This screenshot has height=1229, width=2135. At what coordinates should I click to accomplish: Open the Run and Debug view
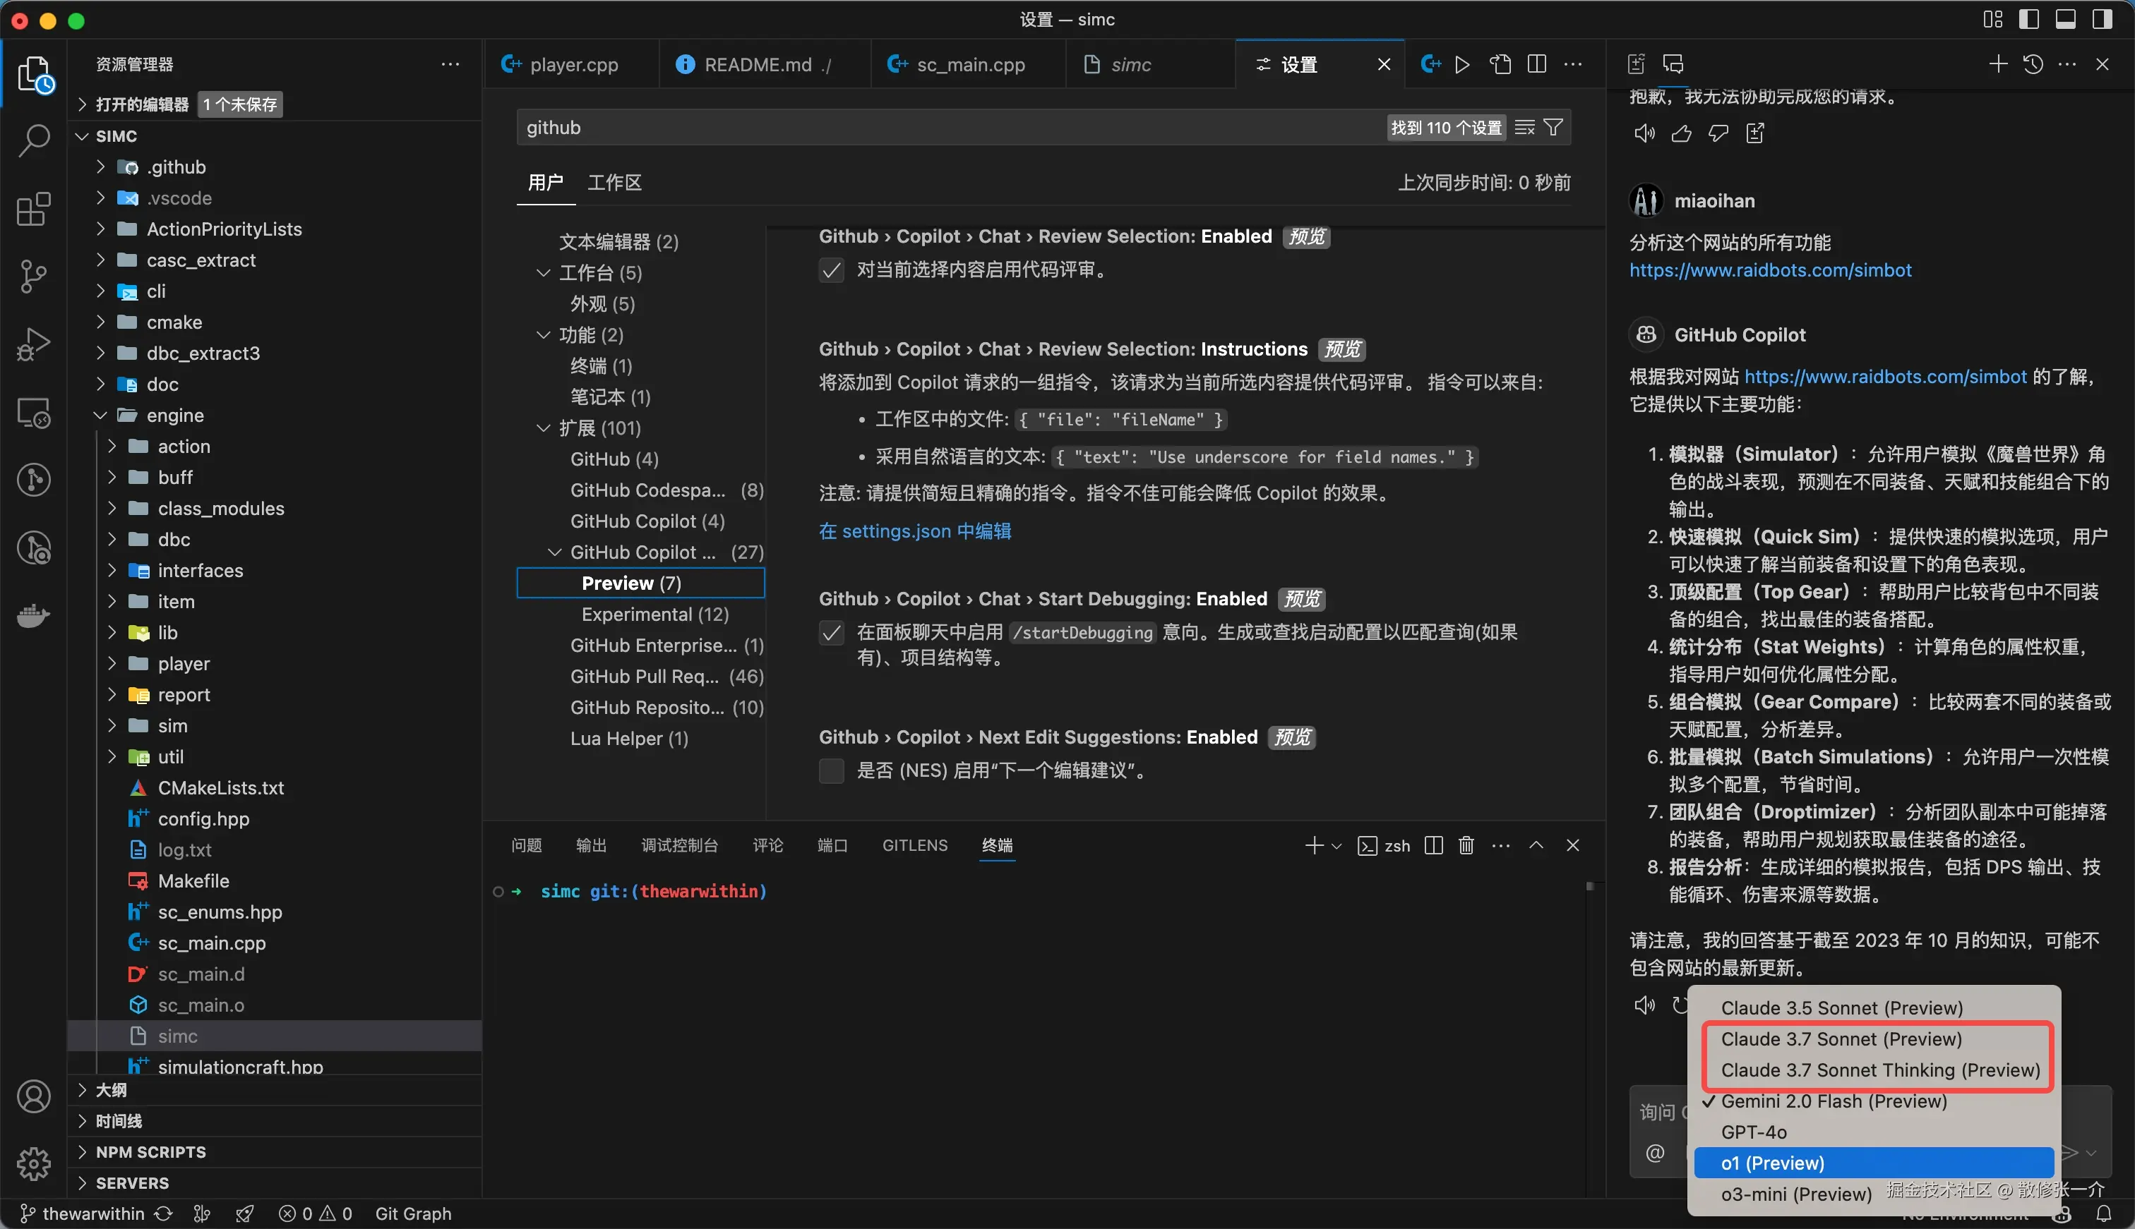pyautogui.click(x=33, y=344)
